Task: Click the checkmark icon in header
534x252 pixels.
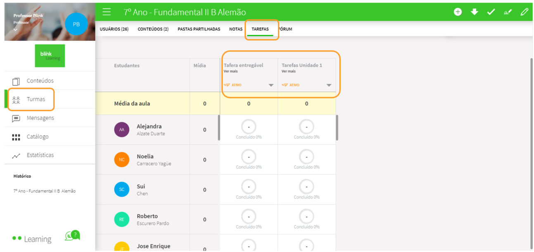Action: [x=491, y=12]
